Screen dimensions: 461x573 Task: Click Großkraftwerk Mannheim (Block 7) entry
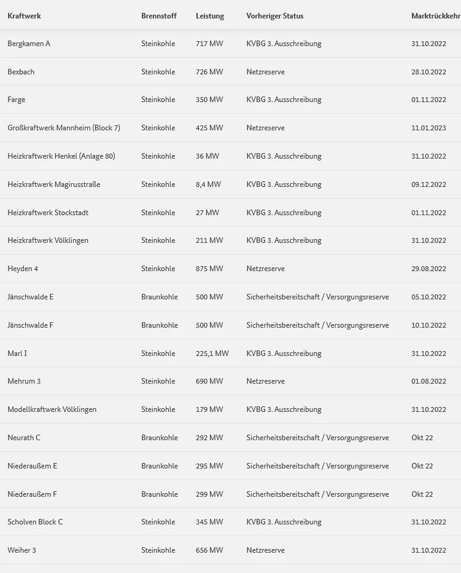pos(64,128)
